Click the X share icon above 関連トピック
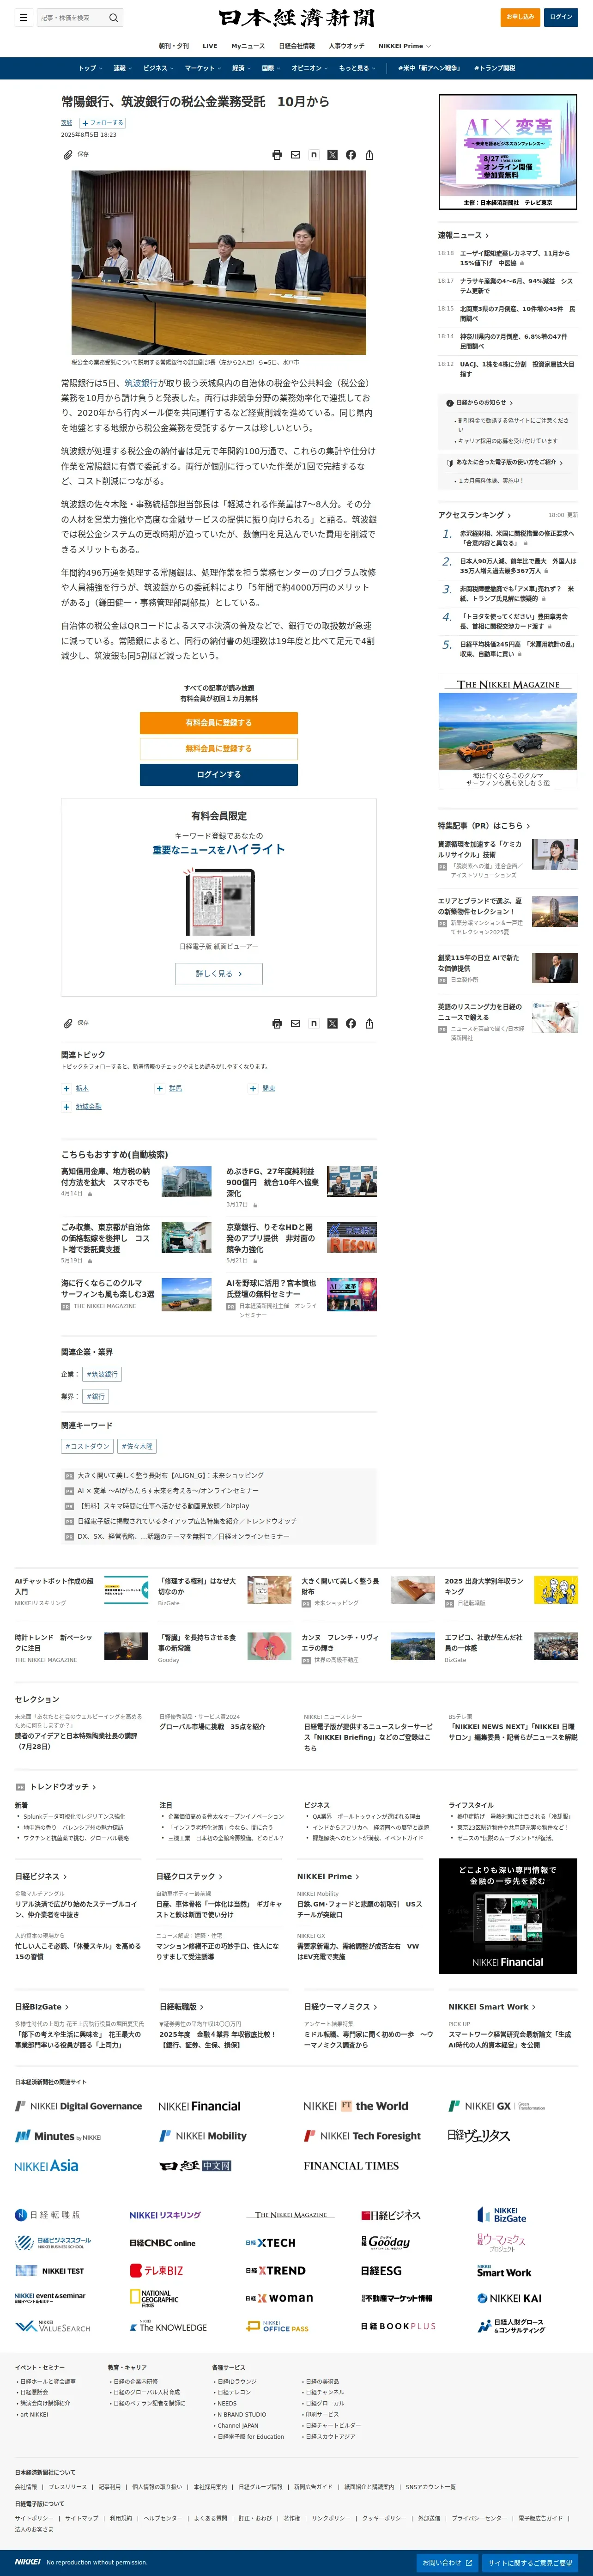The width and height of the screenshot is (593, 2576). [332, 1023]
